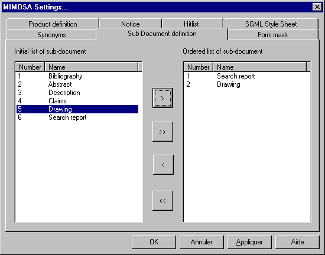The image size is (325, 255).
Task: Open the Product definition tab
Action: pyautogui.click(x=53, y=24)
